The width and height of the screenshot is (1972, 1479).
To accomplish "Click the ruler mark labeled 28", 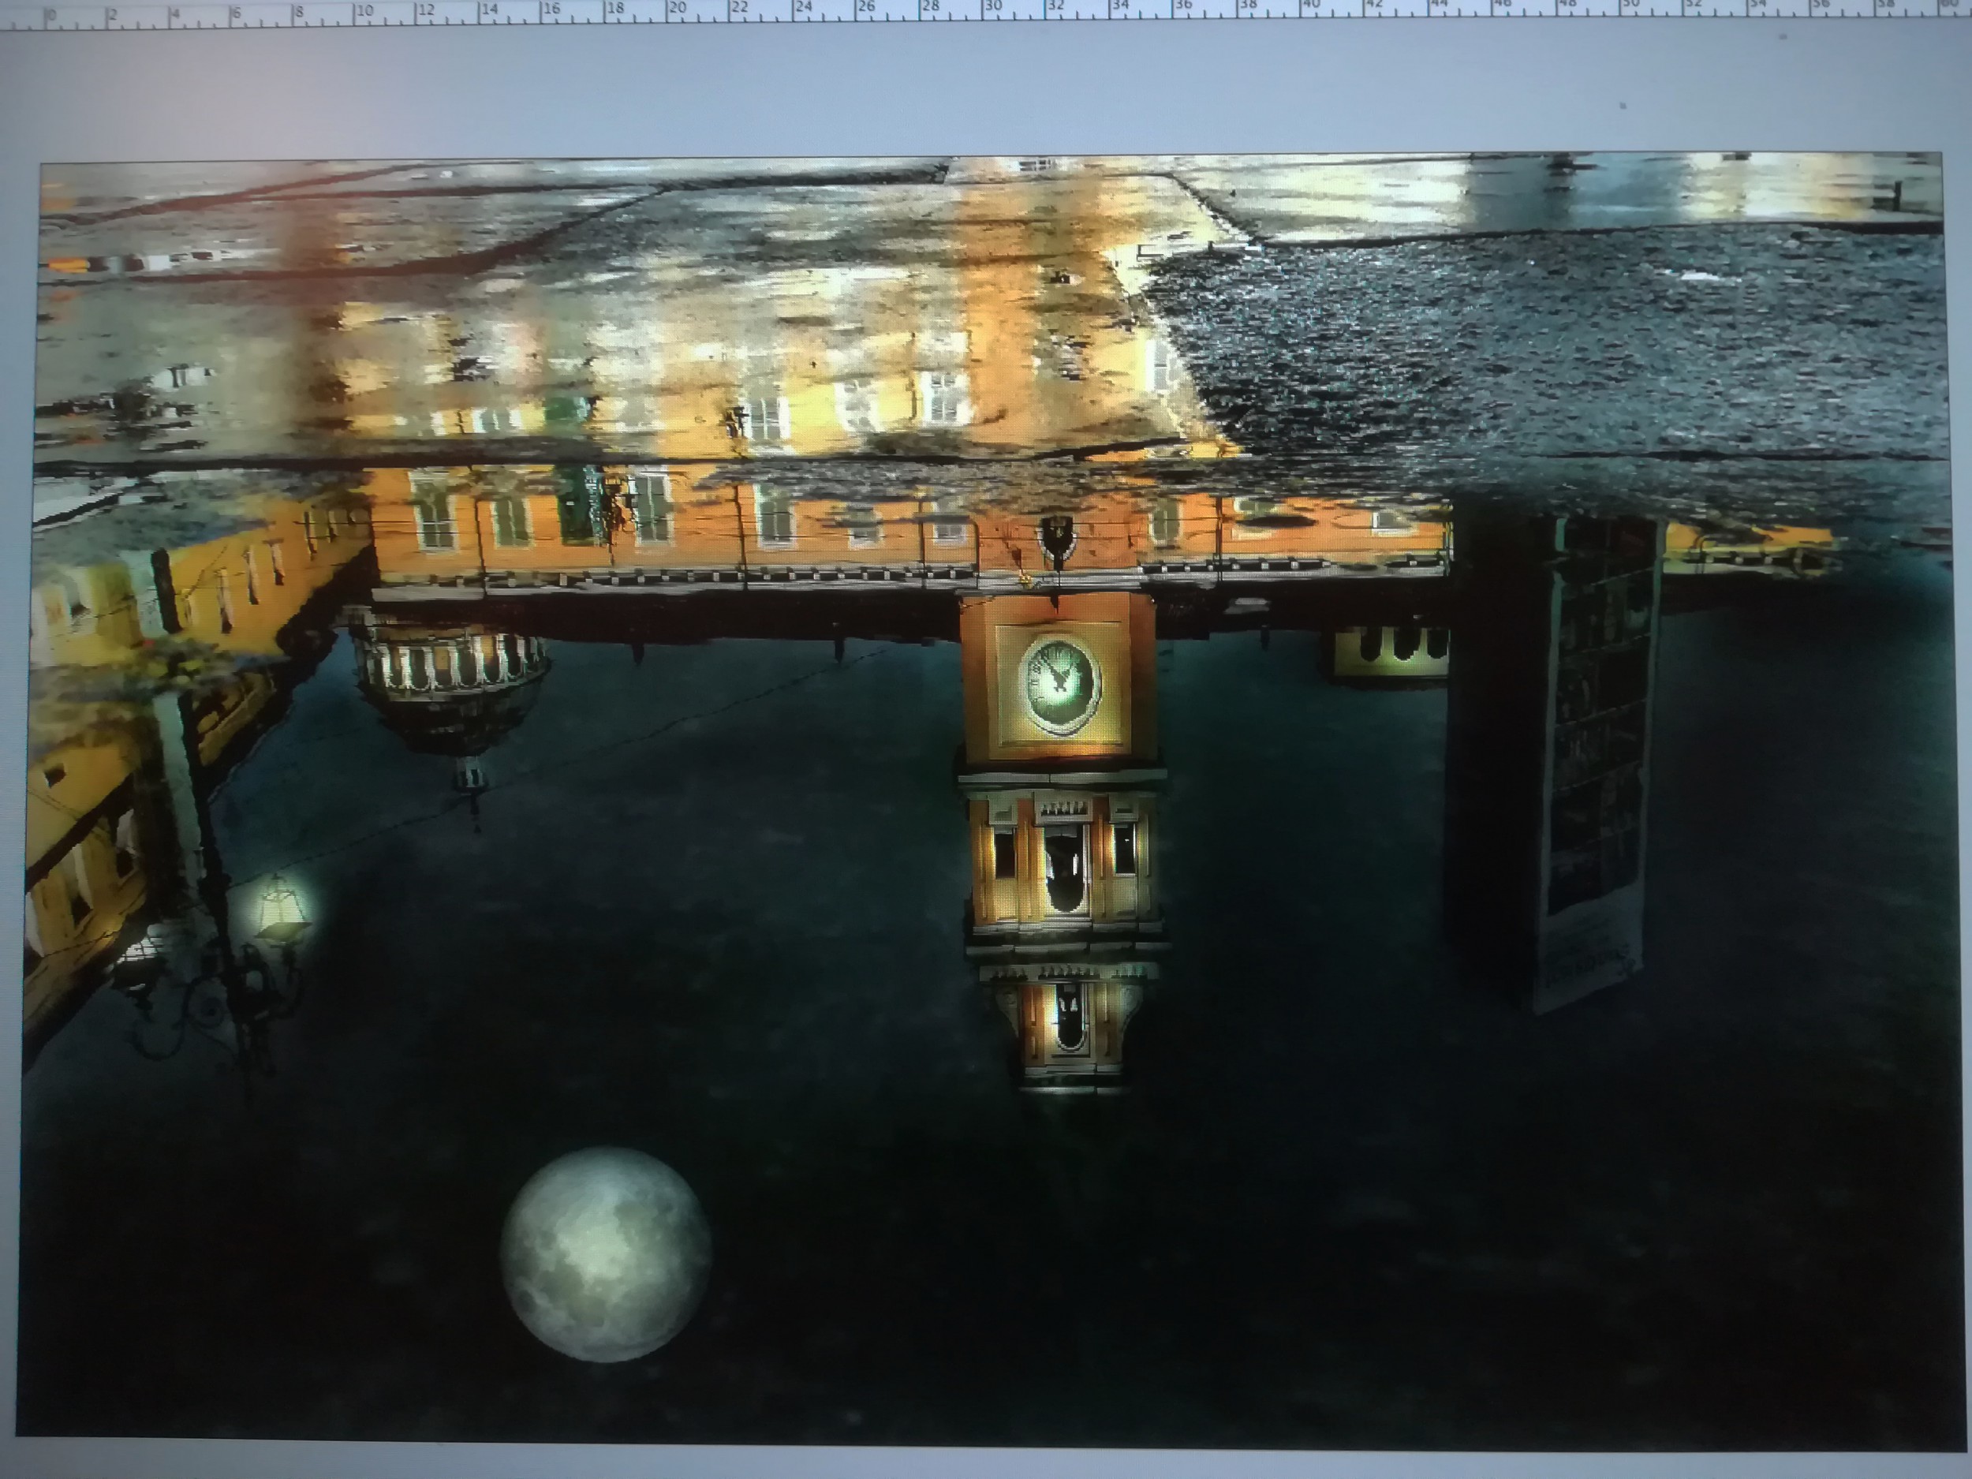I will coord(929,7).
